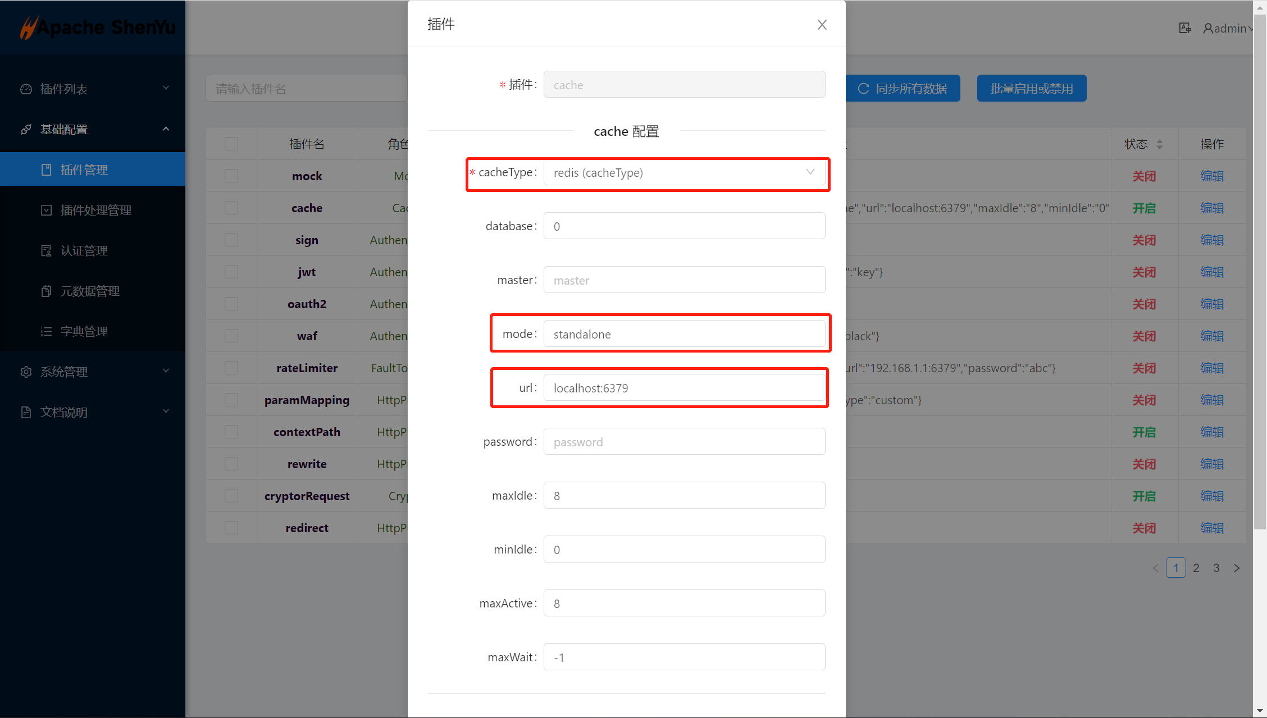Click the document description file icon

(26, 413)
